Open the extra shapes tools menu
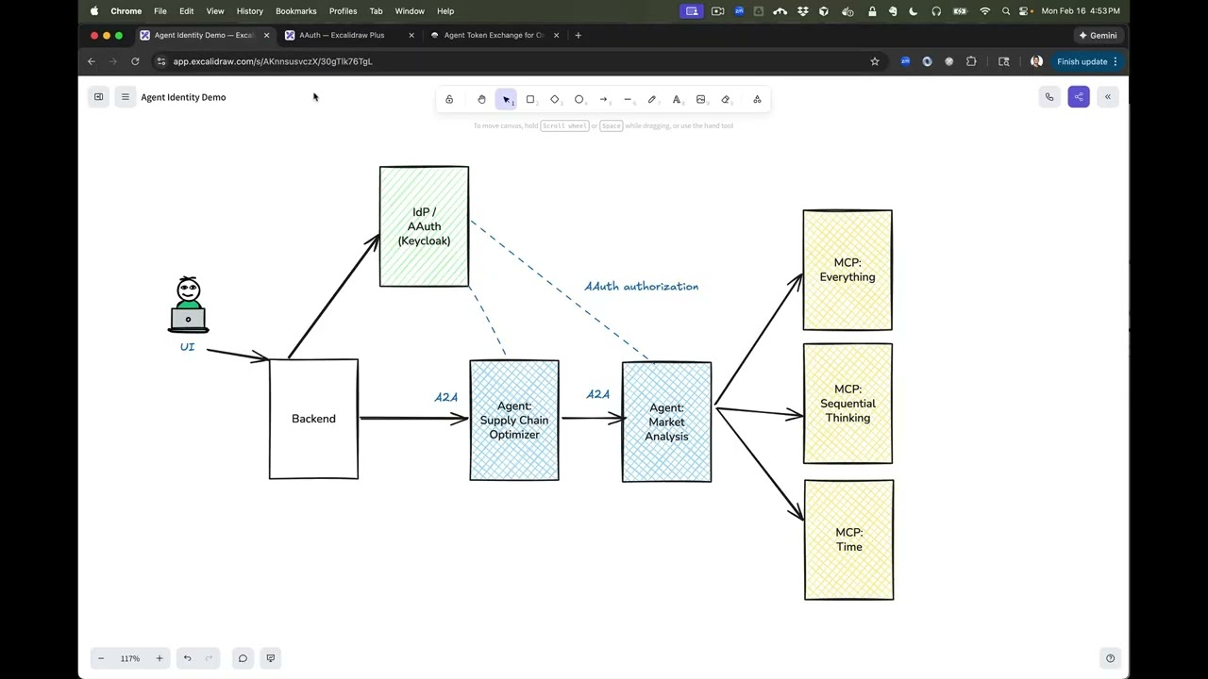This screenshot has height=679, width=1208. pyautogui.click(x=757, y=99)
